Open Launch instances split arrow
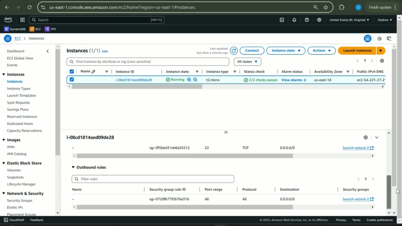This screenshot has height=226, width=402. [x=381, y=51]
